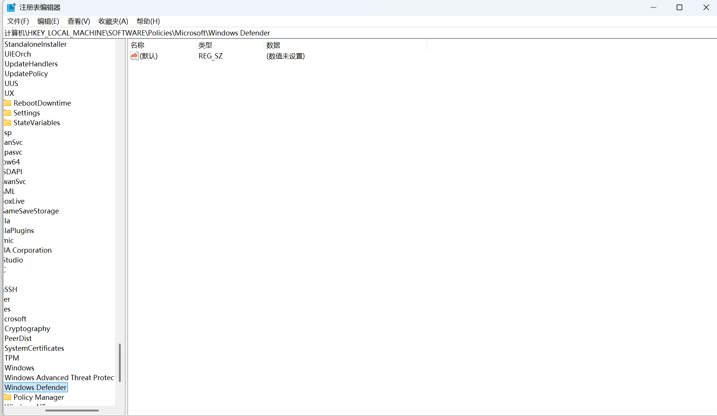Screen dimensions: 717x416
Task: Click the tree pane horizontal scrollbar thumb
Action: [72, 410]
